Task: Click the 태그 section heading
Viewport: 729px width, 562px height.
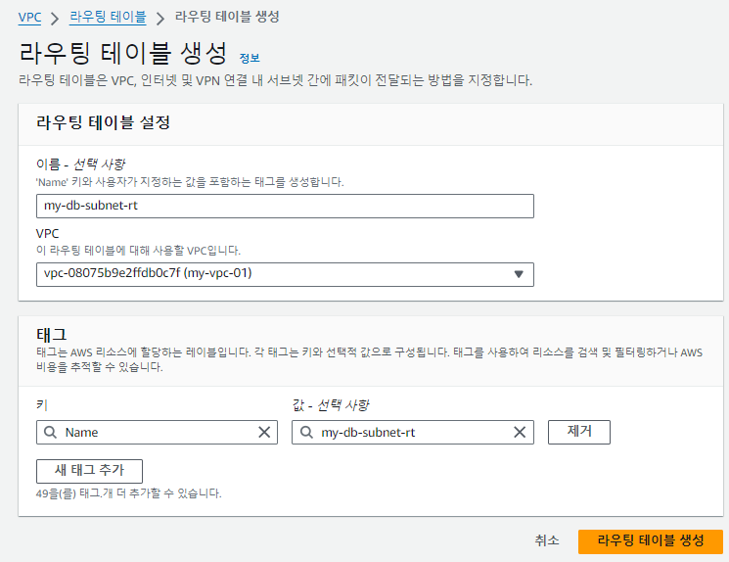Action: point(52,335)
